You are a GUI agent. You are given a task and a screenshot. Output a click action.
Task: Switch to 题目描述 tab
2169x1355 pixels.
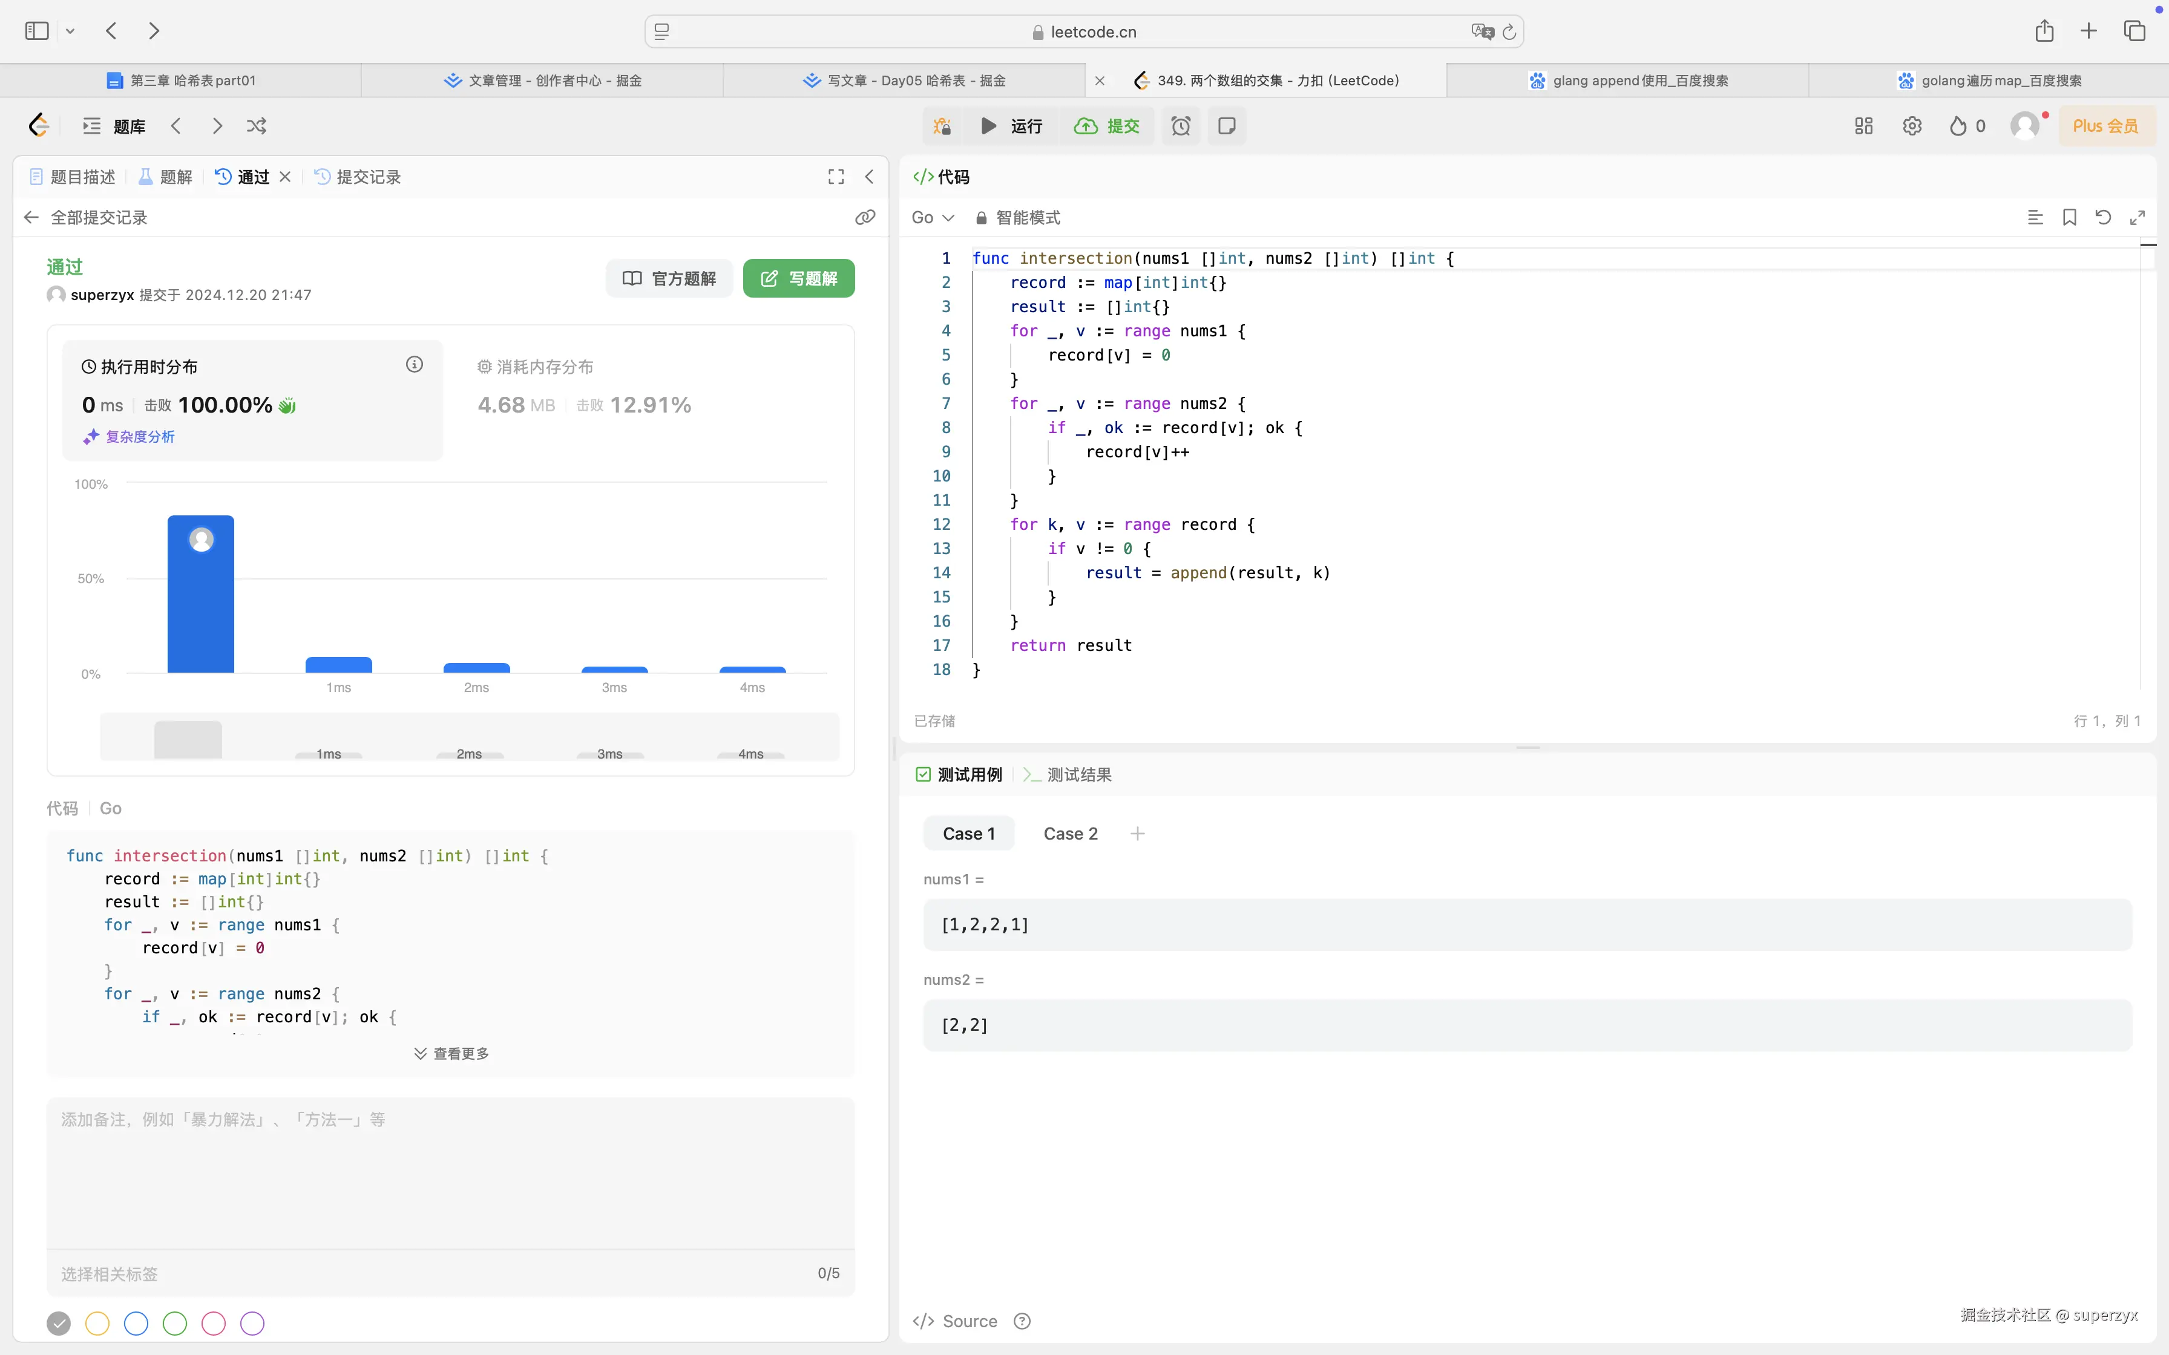pyautogui.click(x=73, y=177)
